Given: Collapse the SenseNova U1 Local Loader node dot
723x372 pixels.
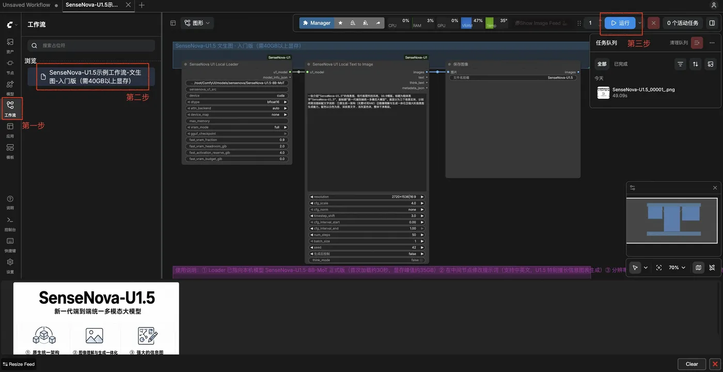Looking at the screenshot, I should [x=185, y=65].
